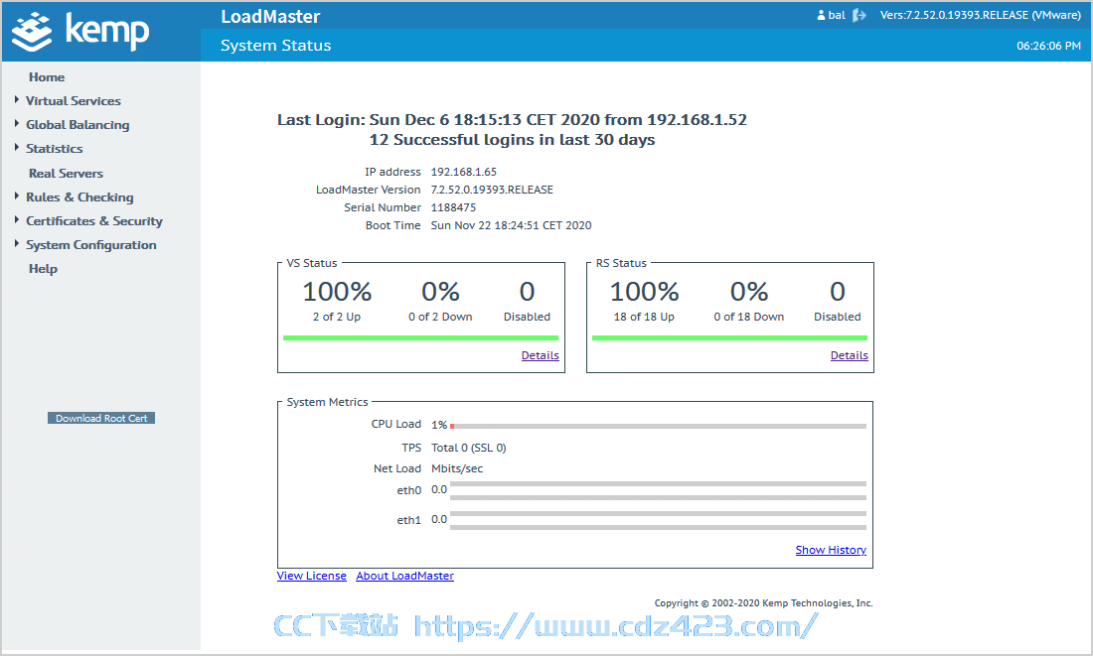Screen dimensions: 1093x656
Task: Click the VS Status 100% figure
Action: pos(337,292)
